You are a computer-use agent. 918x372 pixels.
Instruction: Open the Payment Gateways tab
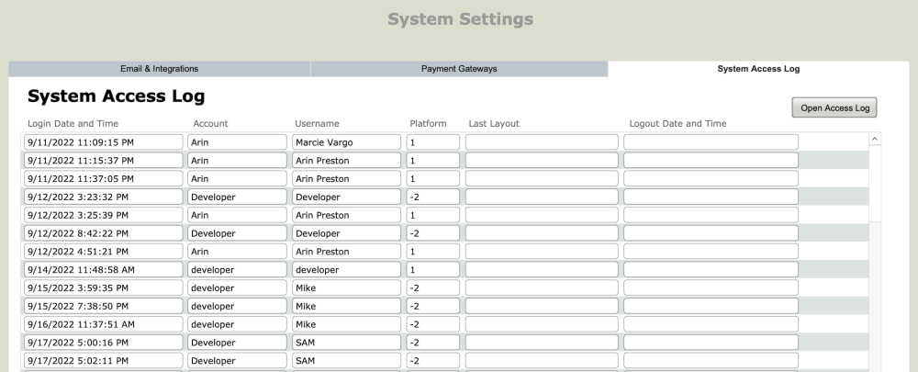[459, 69]
